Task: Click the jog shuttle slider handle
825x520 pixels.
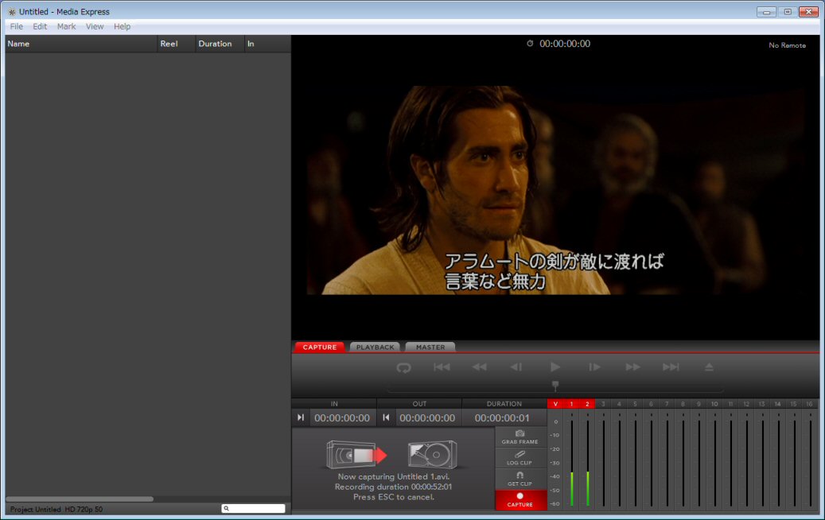Action: pyautogui.click(x=555, y=386)
